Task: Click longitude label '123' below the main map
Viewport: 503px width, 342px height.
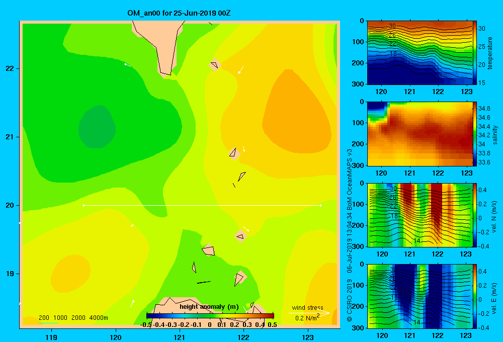Action: point(308,337)
